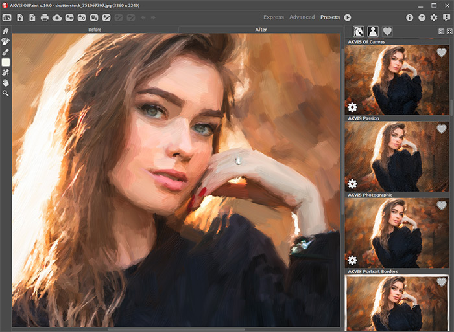The width and height of the screenshot is (454, 332).
Task: Show AKVIS built-in presets horse icon
Action: click(x=358, y=31)
